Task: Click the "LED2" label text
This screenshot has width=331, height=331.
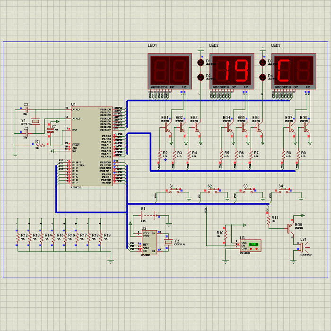Action: click(x=214, y=45)
